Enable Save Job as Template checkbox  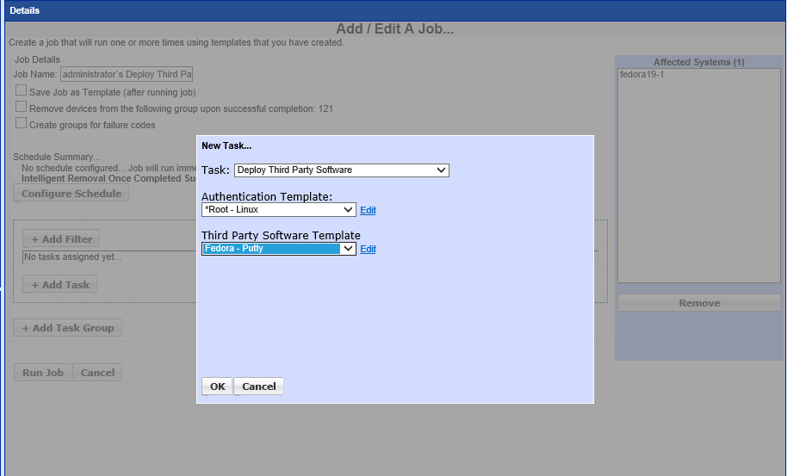(22, 91)
